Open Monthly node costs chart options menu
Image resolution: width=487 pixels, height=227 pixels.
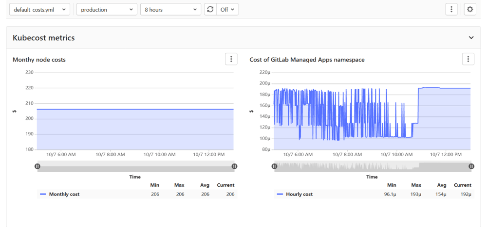pyautogui.click(x=231, y=59)
